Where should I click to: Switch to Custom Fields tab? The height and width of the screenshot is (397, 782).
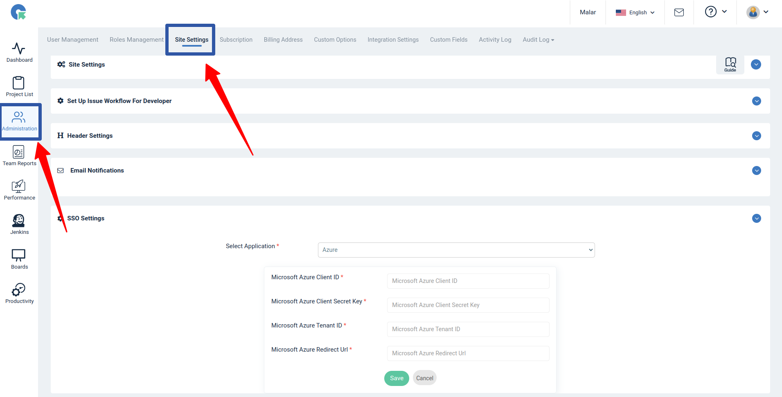[x=448, y=40]
